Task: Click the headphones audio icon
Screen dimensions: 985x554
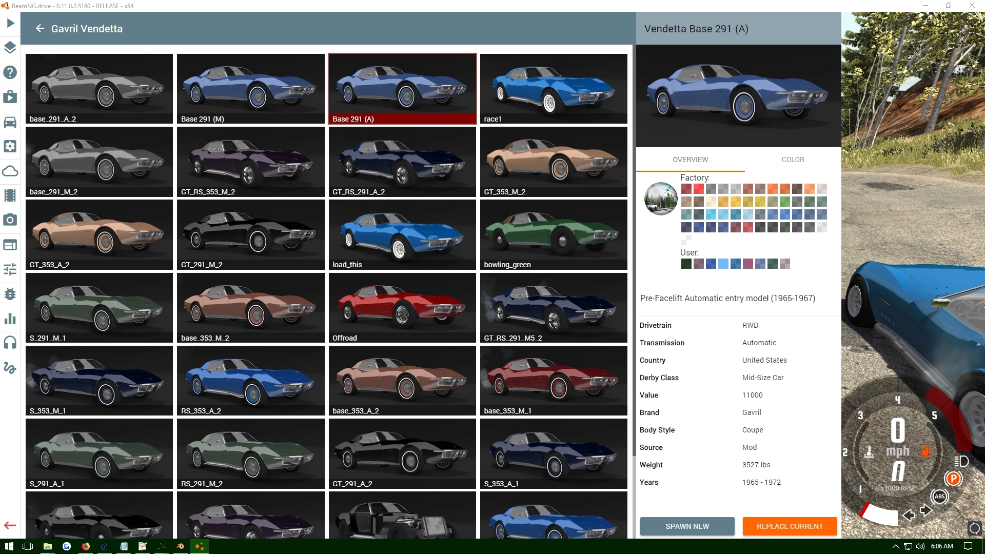Action: [x=10, y=343]
